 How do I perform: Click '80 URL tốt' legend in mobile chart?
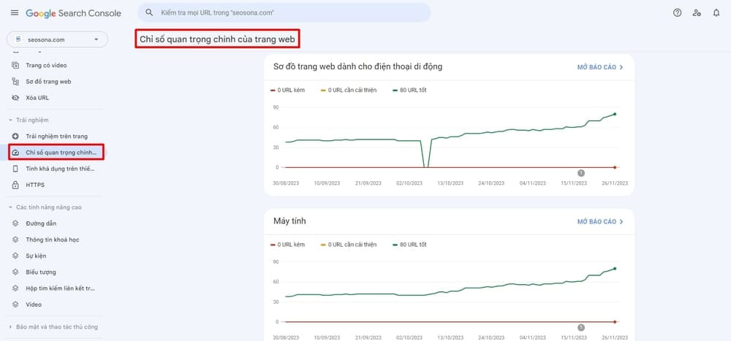(410, 91)
